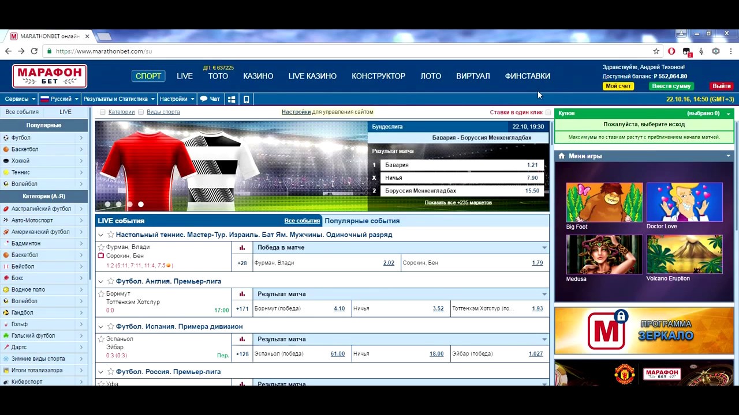Toggle Категории checkbox
The width and height of the screenshot is (739, 415).
[x=103, y=112]
